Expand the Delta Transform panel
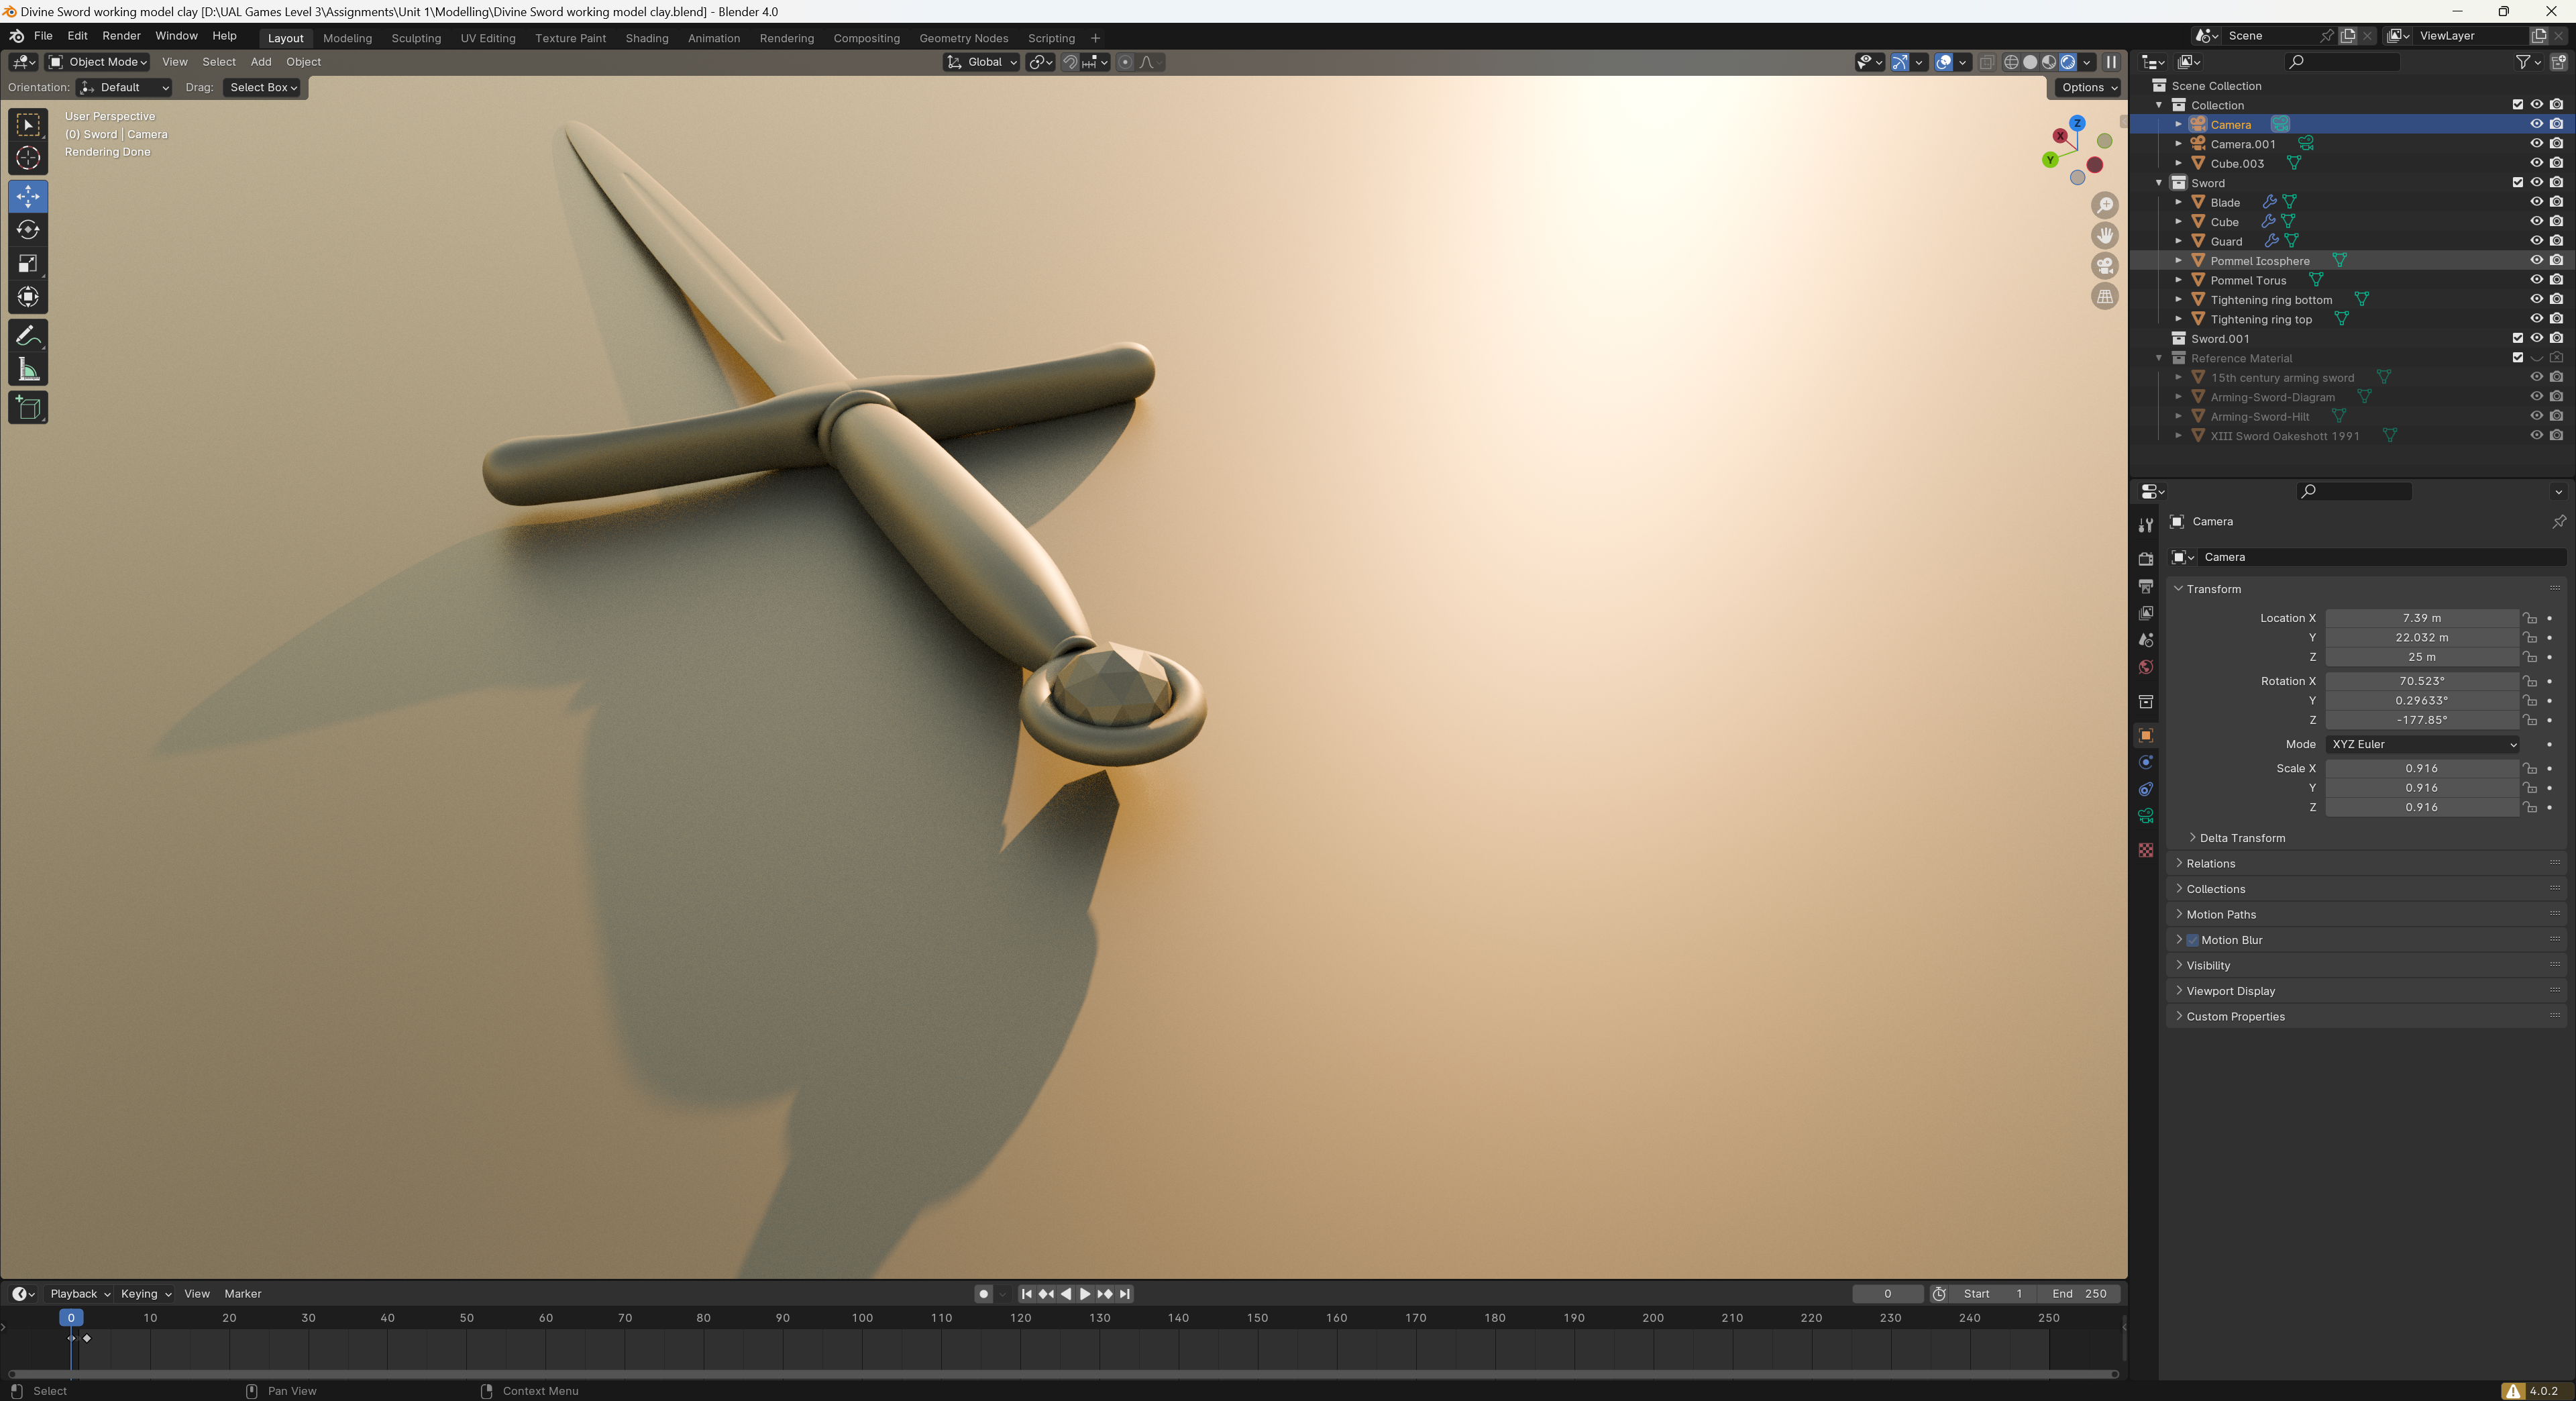Viewport: 2576px width, 1401px height. (2242, 838)
